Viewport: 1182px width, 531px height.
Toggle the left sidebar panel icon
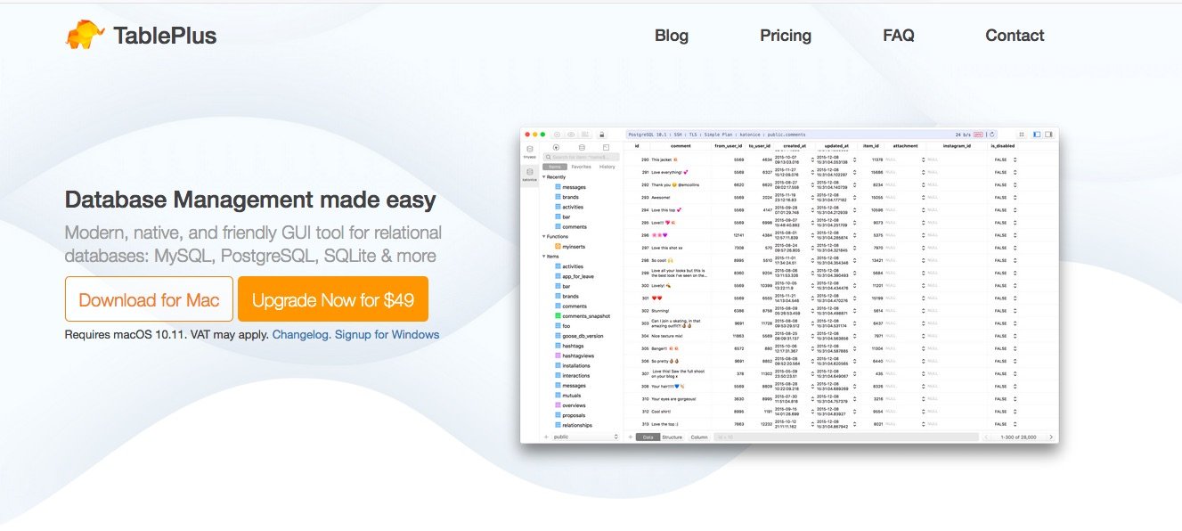pyautogui.click(x=1037, y=135)
